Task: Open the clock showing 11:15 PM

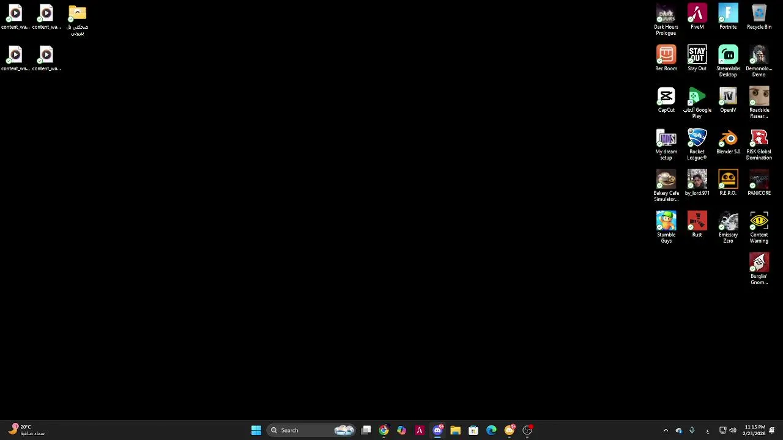Action: coord(754,430)
